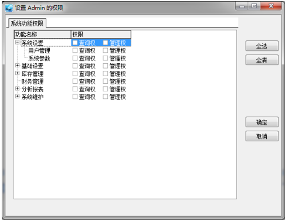Viewport: 285px width, 222px height.
Task: Enable 管理权 for 用户管理
Action: tap(106, 50)
